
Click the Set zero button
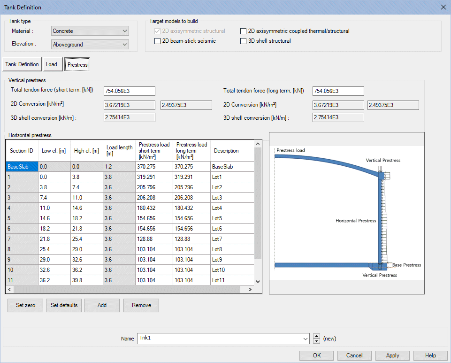pos(25,305)
